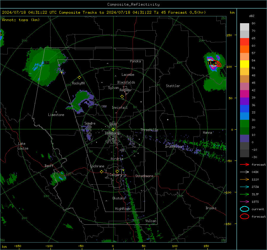
Task: Click the 0 dBZ purple swatch
Action: point(244,139)
